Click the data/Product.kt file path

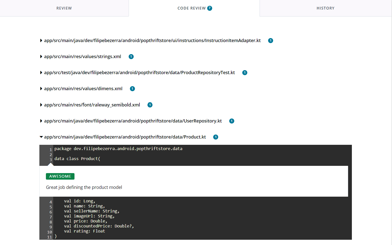click(125, 137)
